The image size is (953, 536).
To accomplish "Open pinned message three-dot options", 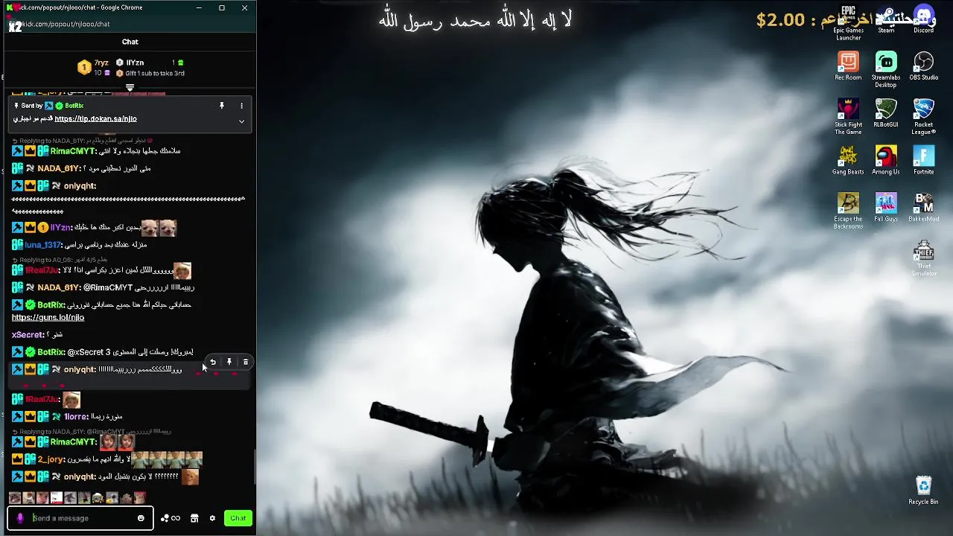I will click(x=241, y=106).
